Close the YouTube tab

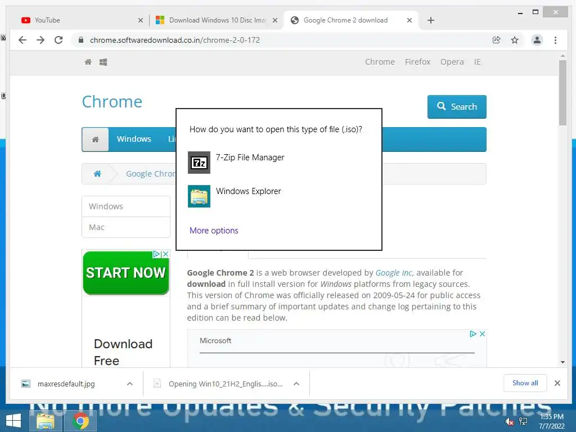point(140,20)
